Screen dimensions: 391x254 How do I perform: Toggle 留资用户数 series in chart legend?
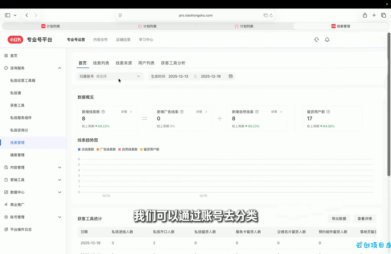point(150,149)
